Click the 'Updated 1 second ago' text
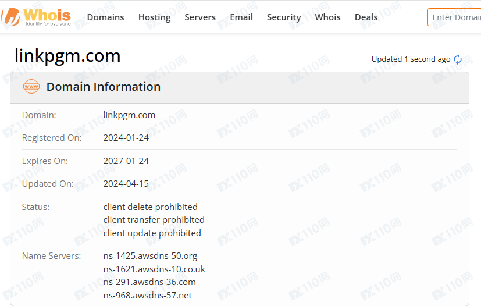The height and width of the screenshot is (306, 481). (x=411, y=59)
